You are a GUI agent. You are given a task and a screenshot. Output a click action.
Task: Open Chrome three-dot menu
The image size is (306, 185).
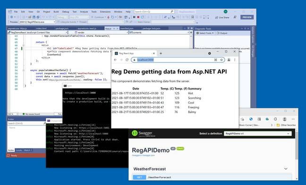pyautogui.click(x=235, y=60)
